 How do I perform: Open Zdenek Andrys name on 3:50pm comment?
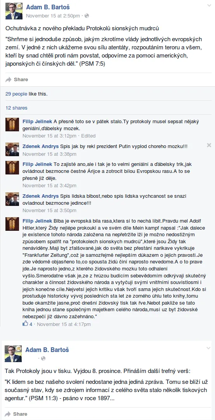41,196
